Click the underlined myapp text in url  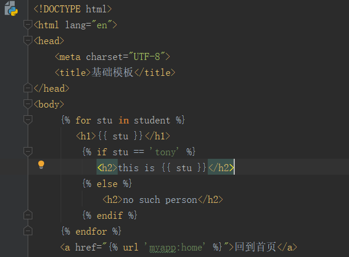(x=162, y=248)
